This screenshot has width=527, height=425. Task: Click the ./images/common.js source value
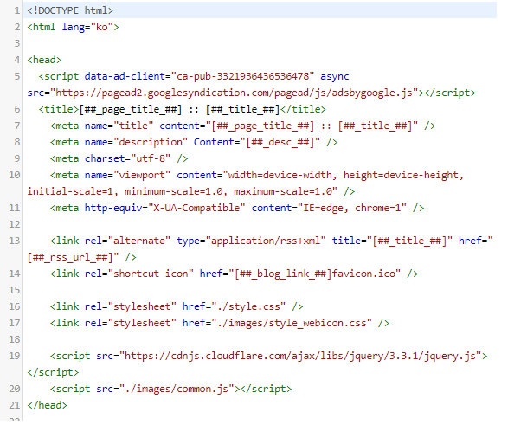(x=177, y=390)
